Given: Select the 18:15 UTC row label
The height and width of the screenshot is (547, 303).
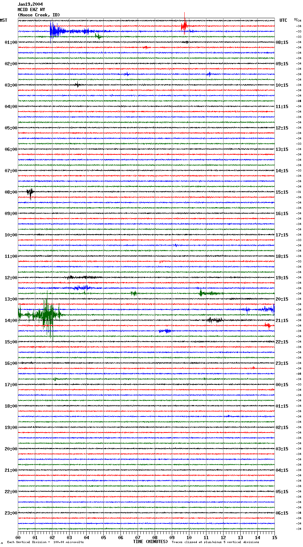Looking at the screenshot, I should click(x=282, y=256).
